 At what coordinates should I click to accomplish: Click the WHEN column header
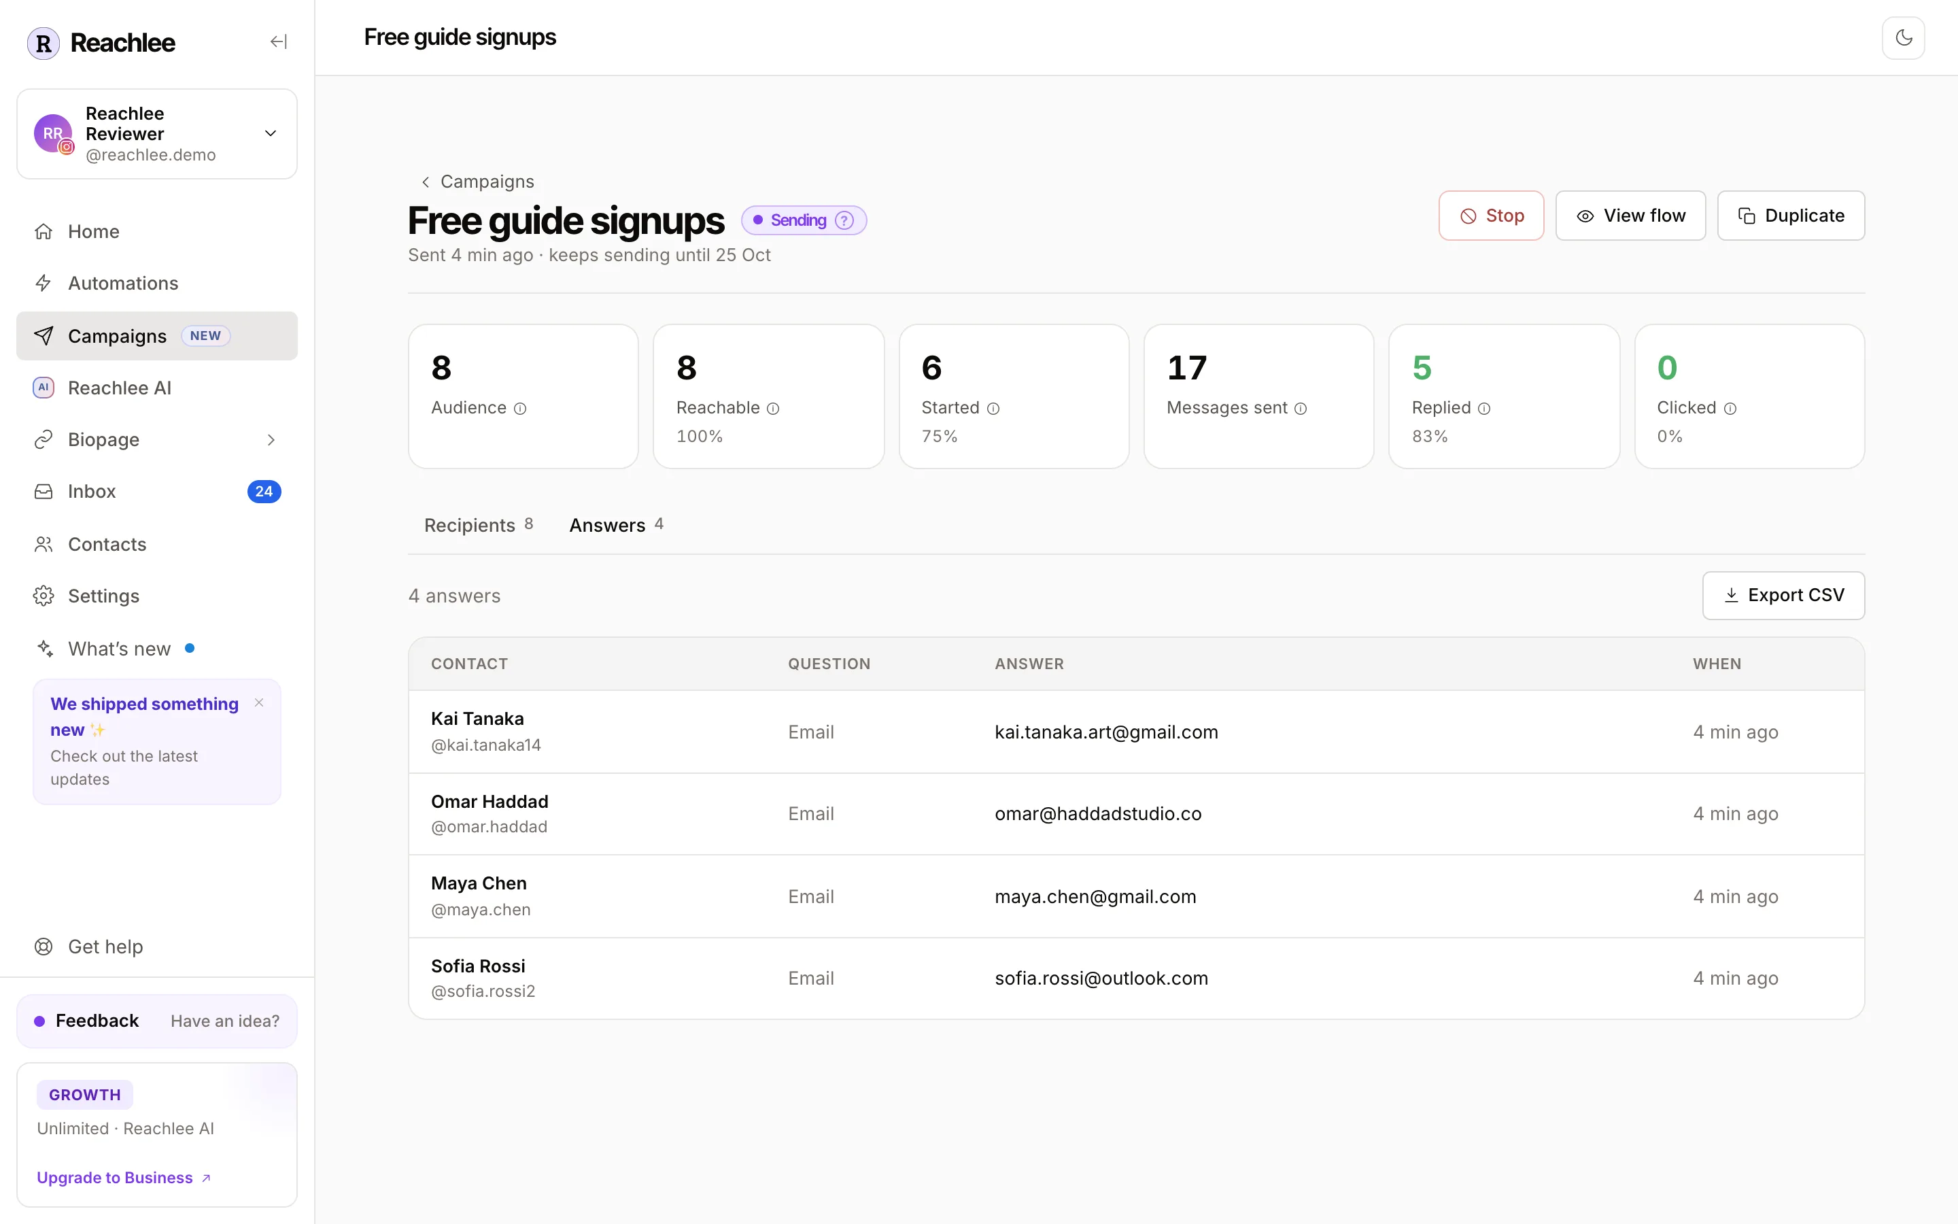1717,664
